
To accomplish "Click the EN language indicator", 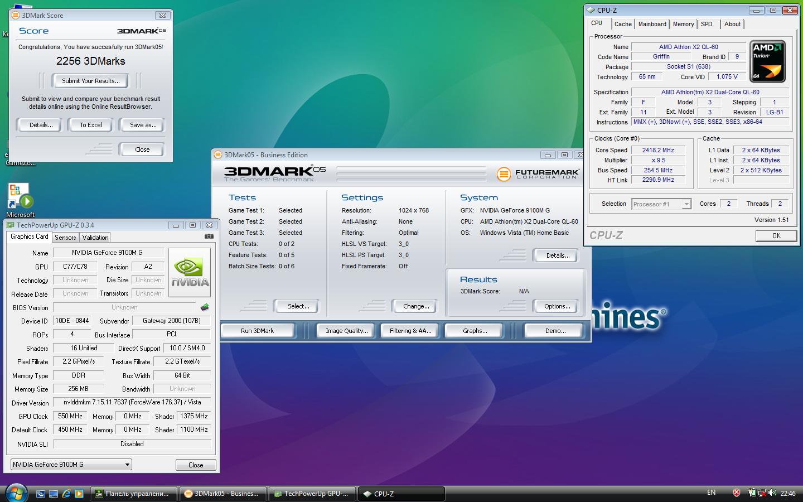I will pos(711,493).
